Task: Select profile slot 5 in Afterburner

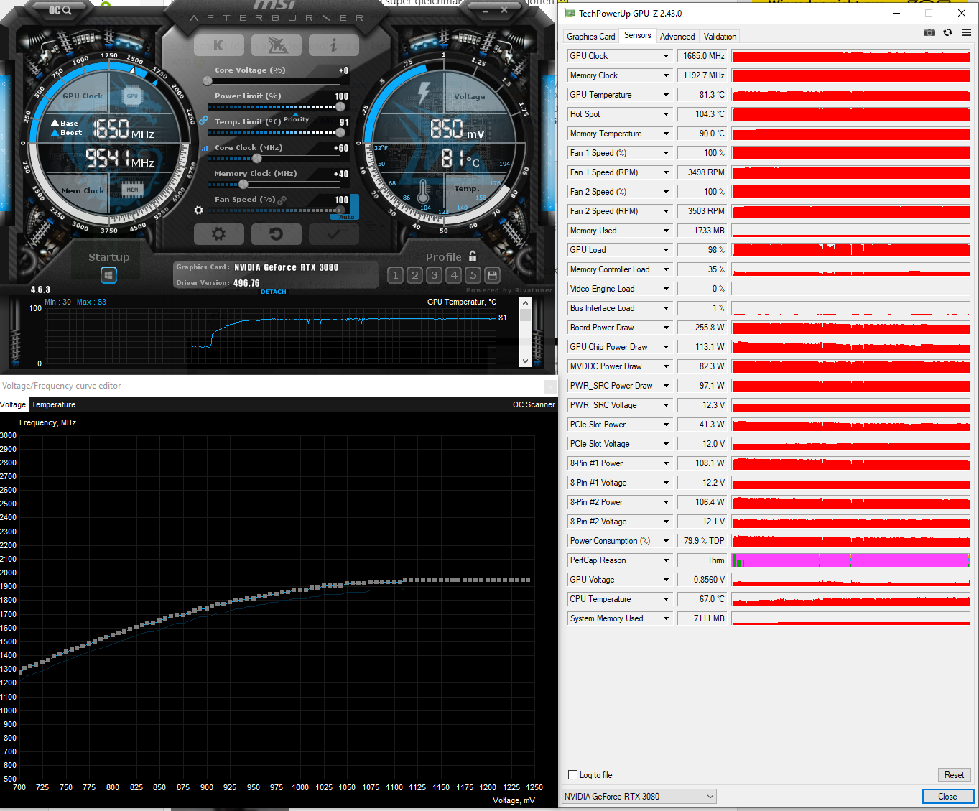Action: pos(473,275)
